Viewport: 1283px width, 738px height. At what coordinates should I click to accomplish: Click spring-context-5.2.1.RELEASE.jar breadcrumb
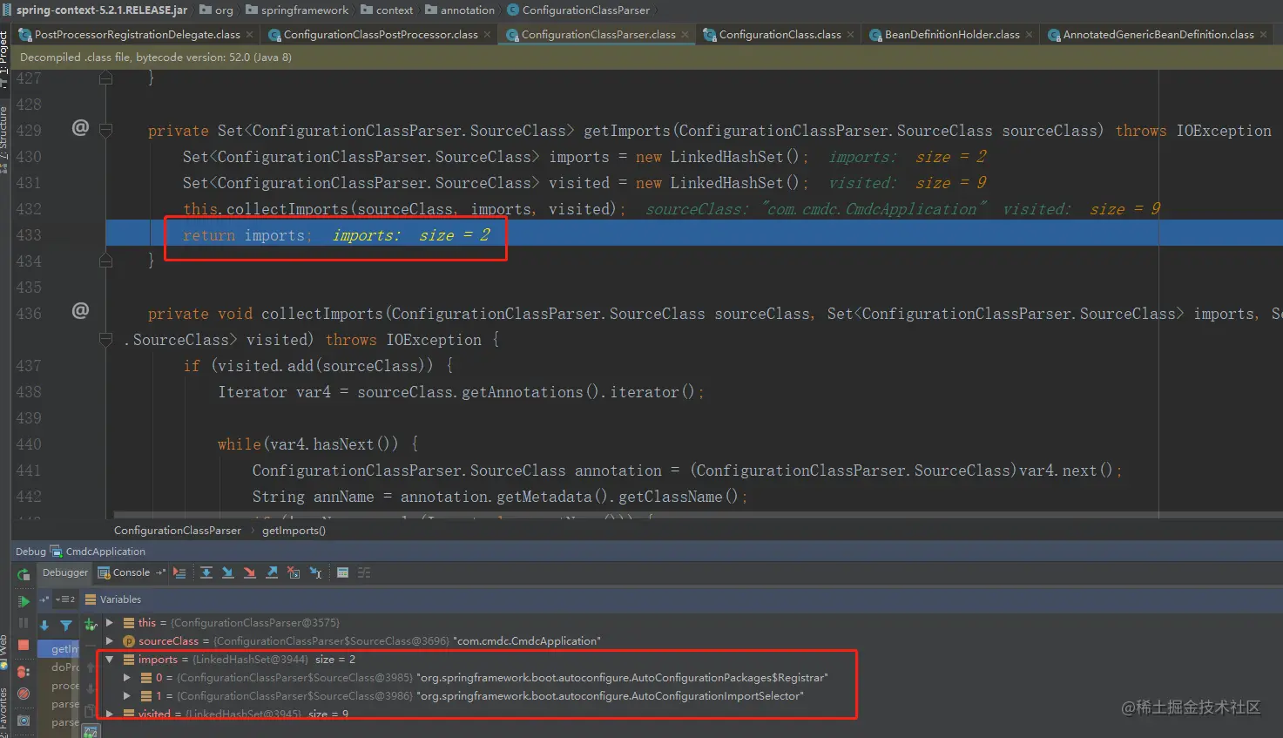pos(95,10)
